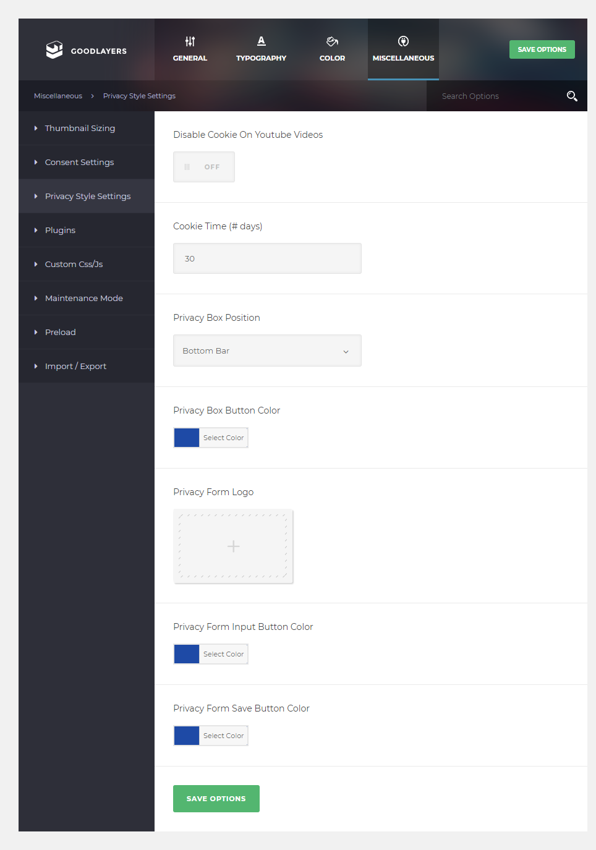
Task: Open Maintenance Mode section
Action: click(x=87, y=298)
